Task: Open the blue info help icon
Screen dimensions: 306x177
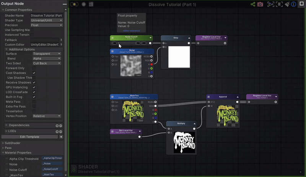Action: tap(293, 4)
